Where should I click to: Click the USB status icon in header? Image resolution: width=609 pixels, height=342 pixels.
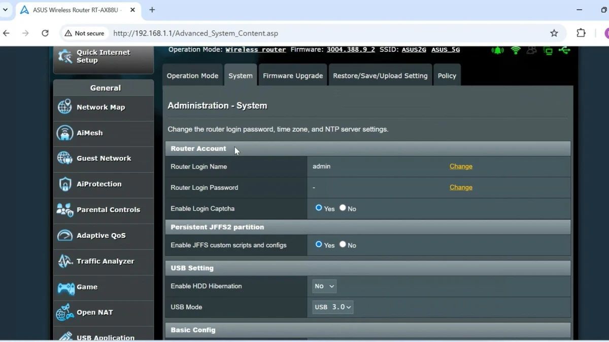[x=564, y=50]
